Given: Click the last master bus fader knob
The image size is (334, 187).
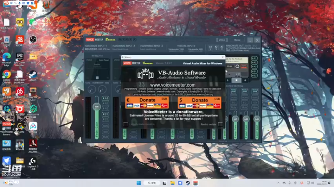Looking at the screenshot, I should point(257,119).
